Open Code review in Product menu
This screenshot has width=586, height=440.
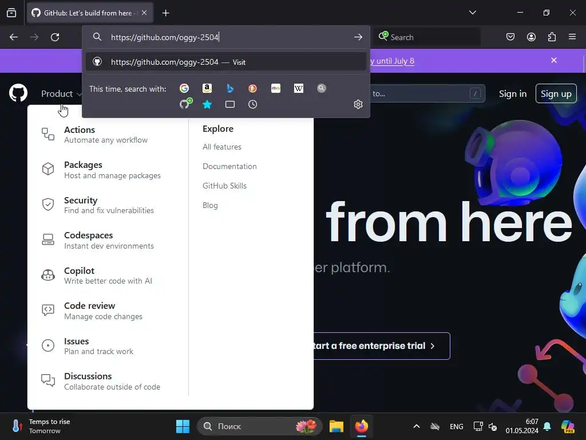coord(92,311)
